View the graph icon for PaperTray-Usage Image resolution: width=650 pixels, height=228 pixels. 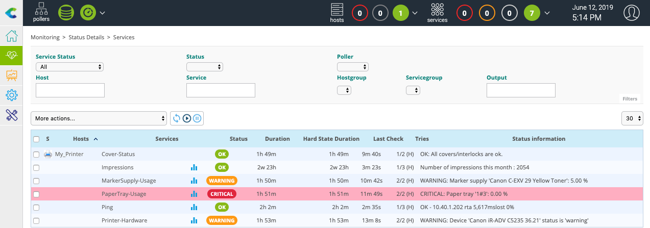[x=194, y=194]
